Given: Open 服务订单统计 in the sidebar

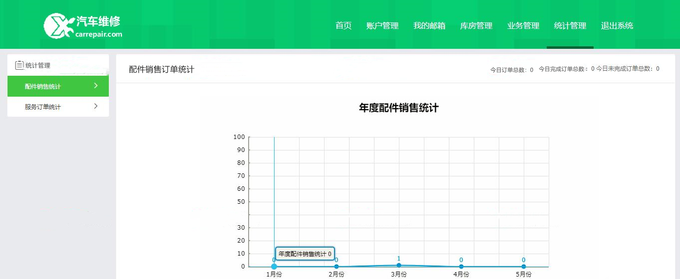Looking at the screenshot, I should [x=43, y=107].
